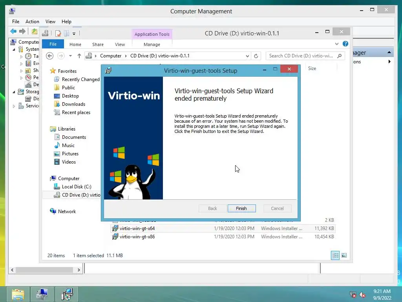
Task: Open the Help menu in Computer Management
Action: 66,22
